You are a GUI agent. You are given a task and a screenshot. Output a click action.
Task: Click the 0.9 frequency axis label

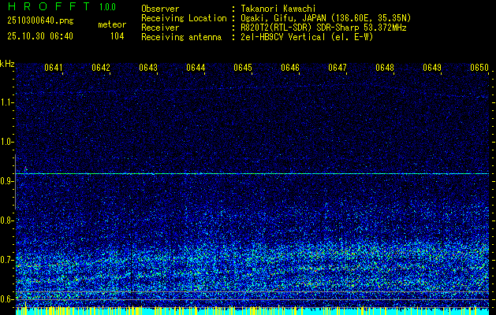pos(6,181)
